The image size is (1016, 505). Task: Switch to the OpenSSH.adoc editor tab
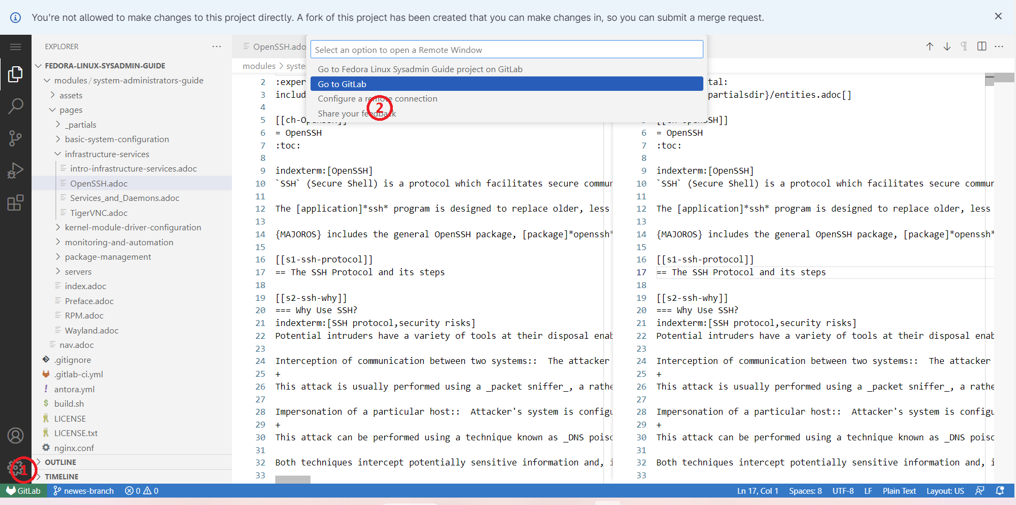click(274, 46)
